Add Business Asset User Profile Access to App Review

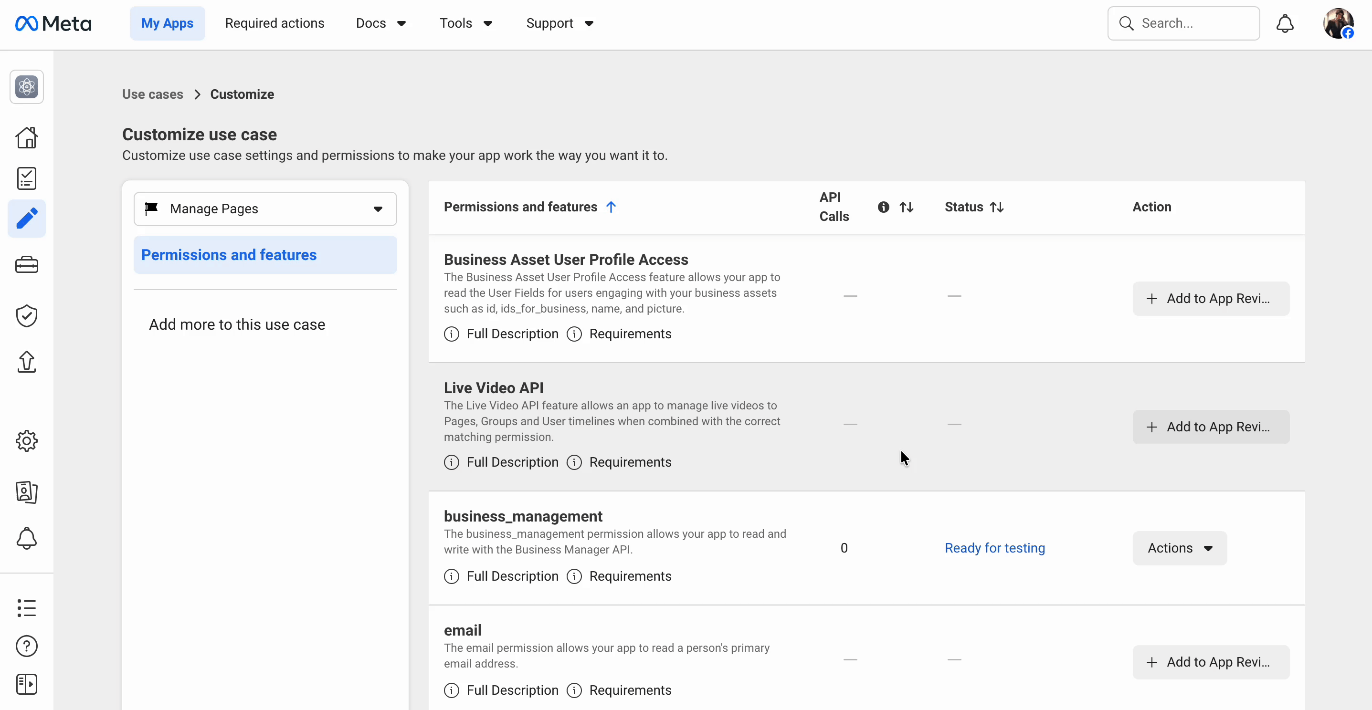[x=1211, y=299]
